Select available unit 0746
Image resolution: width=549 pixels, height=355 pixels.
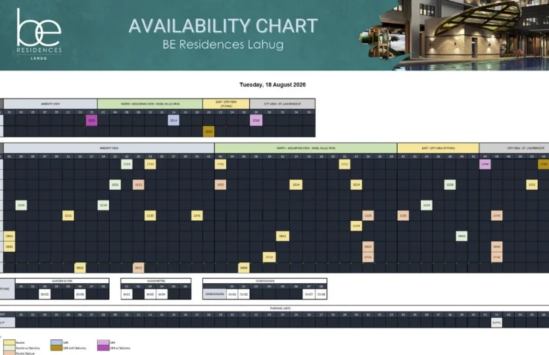(497, 257)
